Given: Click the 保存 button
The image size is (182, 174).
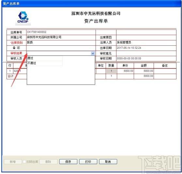Looking at the screenshot, I should click(68, 162).
